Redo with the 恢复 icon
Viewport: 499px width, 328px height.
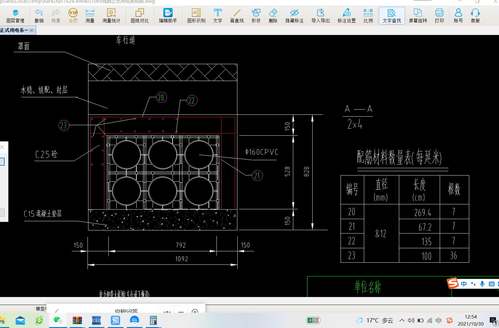click(x=56, y=16)
